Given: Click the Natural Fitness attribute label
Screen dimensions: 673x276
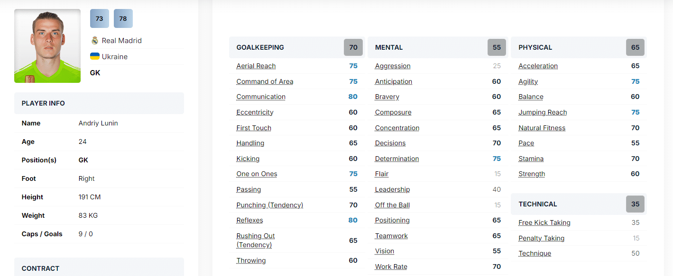Looking at the screenshot, I should point(542,128).
